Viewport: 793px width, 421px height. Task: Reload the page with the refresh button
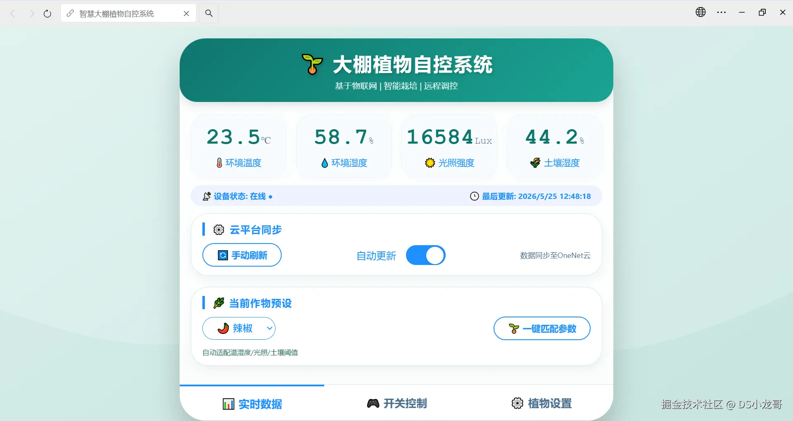tap(47, 14)
